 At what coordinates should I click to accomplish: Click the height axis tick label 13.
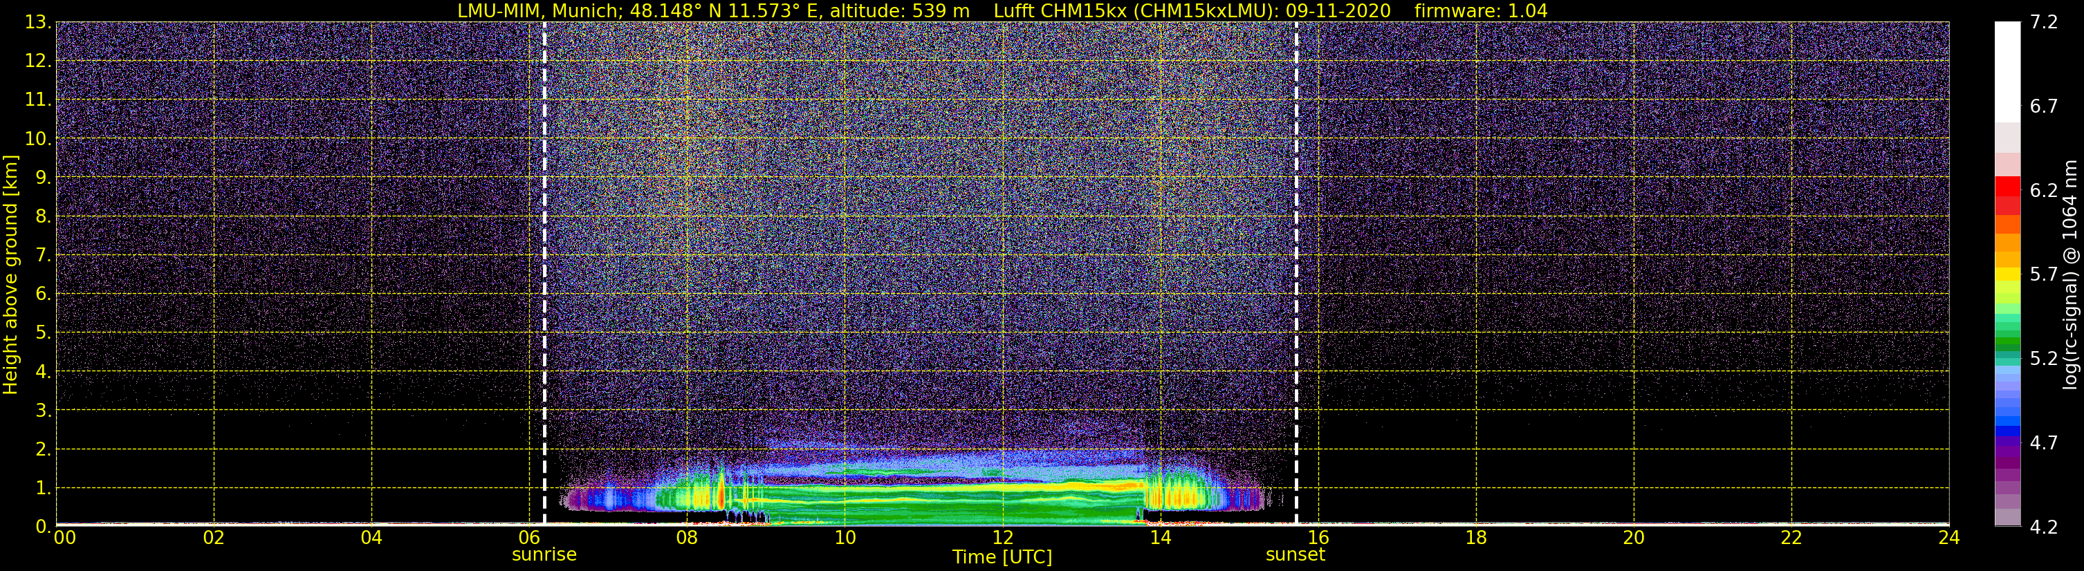(37, 22)
